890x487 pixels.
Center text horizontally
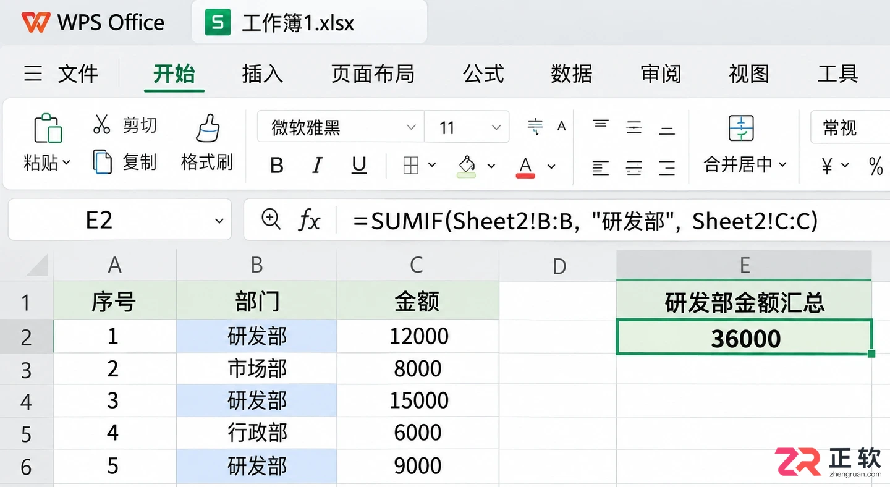coord(634,167)
